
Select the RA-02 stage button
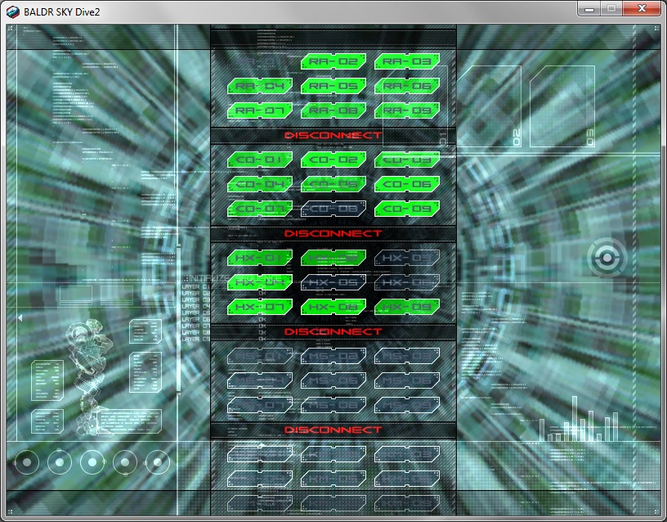coord(333,61)
